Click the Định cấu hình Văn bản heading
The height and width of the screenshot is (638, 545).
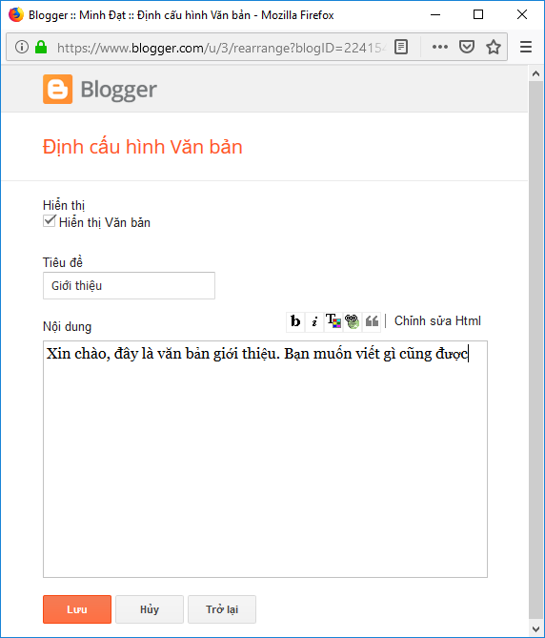point(143,147)
